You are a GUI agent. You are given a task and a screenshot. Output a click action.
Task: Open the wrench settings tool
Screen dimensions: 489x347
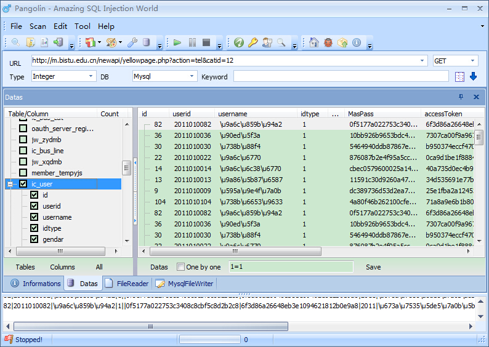point(132,42)
